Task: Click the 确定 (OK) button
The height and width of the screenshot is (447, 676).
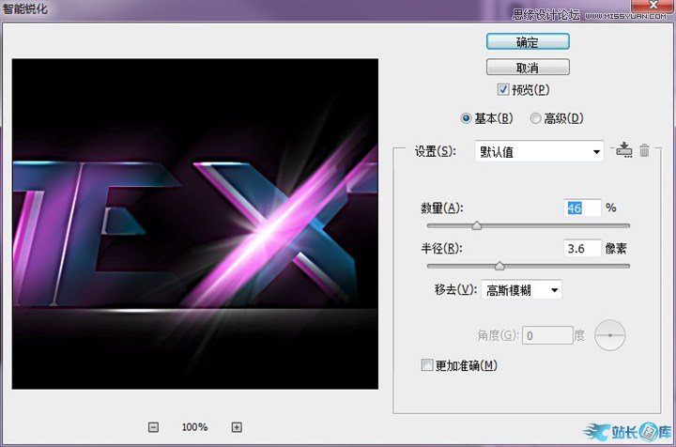Action: point(528,42)
